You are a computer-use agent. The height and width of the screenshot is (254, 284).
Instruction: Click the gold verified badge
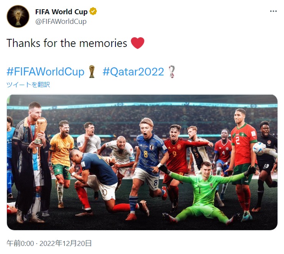[x=93, y=12]
